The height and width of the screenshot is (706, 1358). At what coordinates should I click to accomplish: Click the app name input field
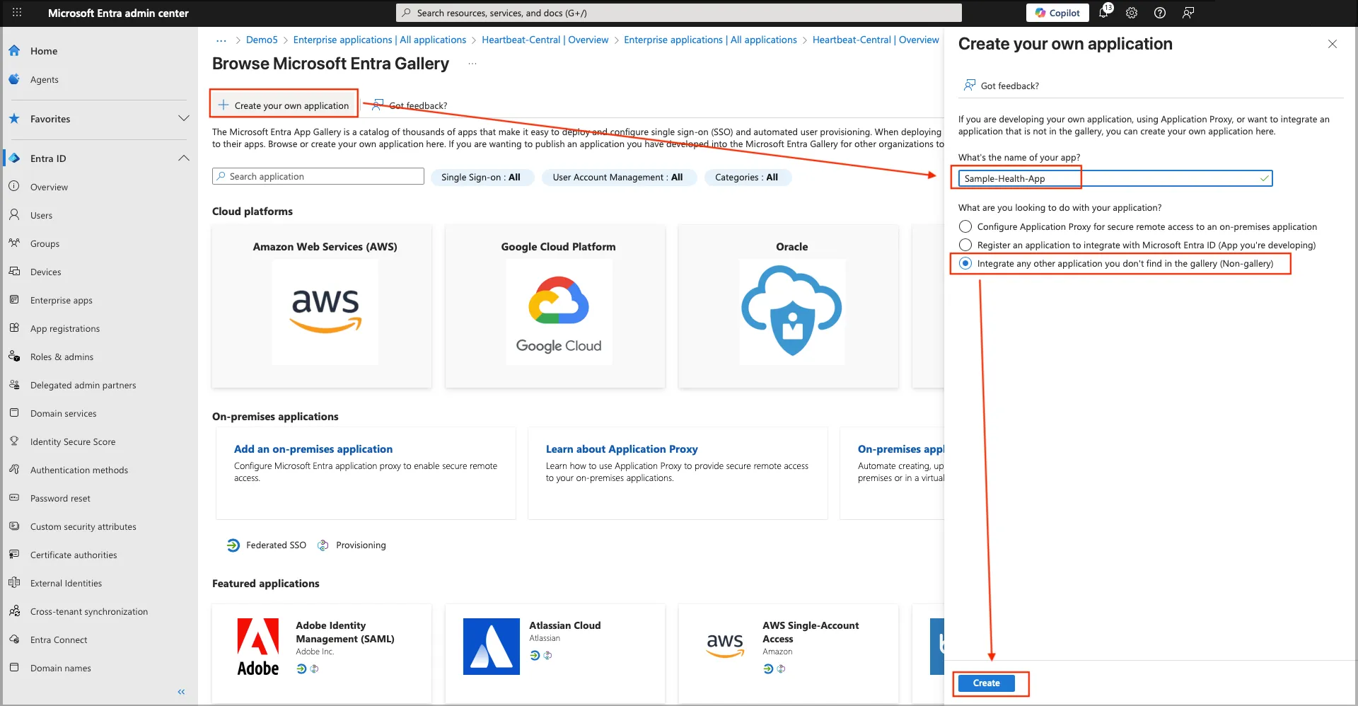(1114, 179)
